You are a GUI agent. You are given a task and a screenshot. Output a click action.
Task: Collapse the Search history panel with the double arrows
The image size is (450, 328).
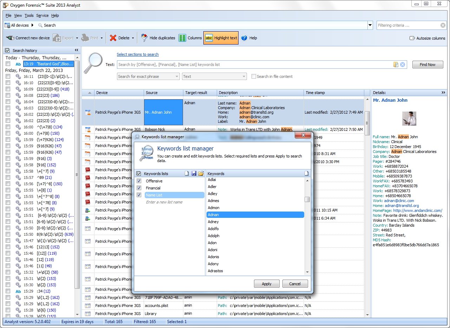pyautogui.click(x=77, y=50)
